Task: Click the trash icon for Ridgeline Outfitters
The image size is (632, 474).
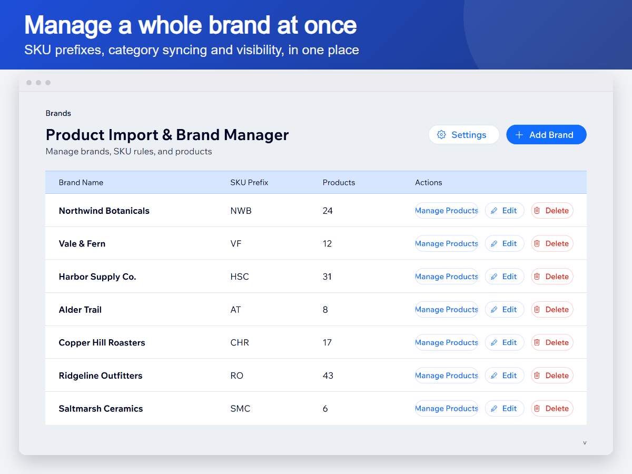Action: pos(537,376)
